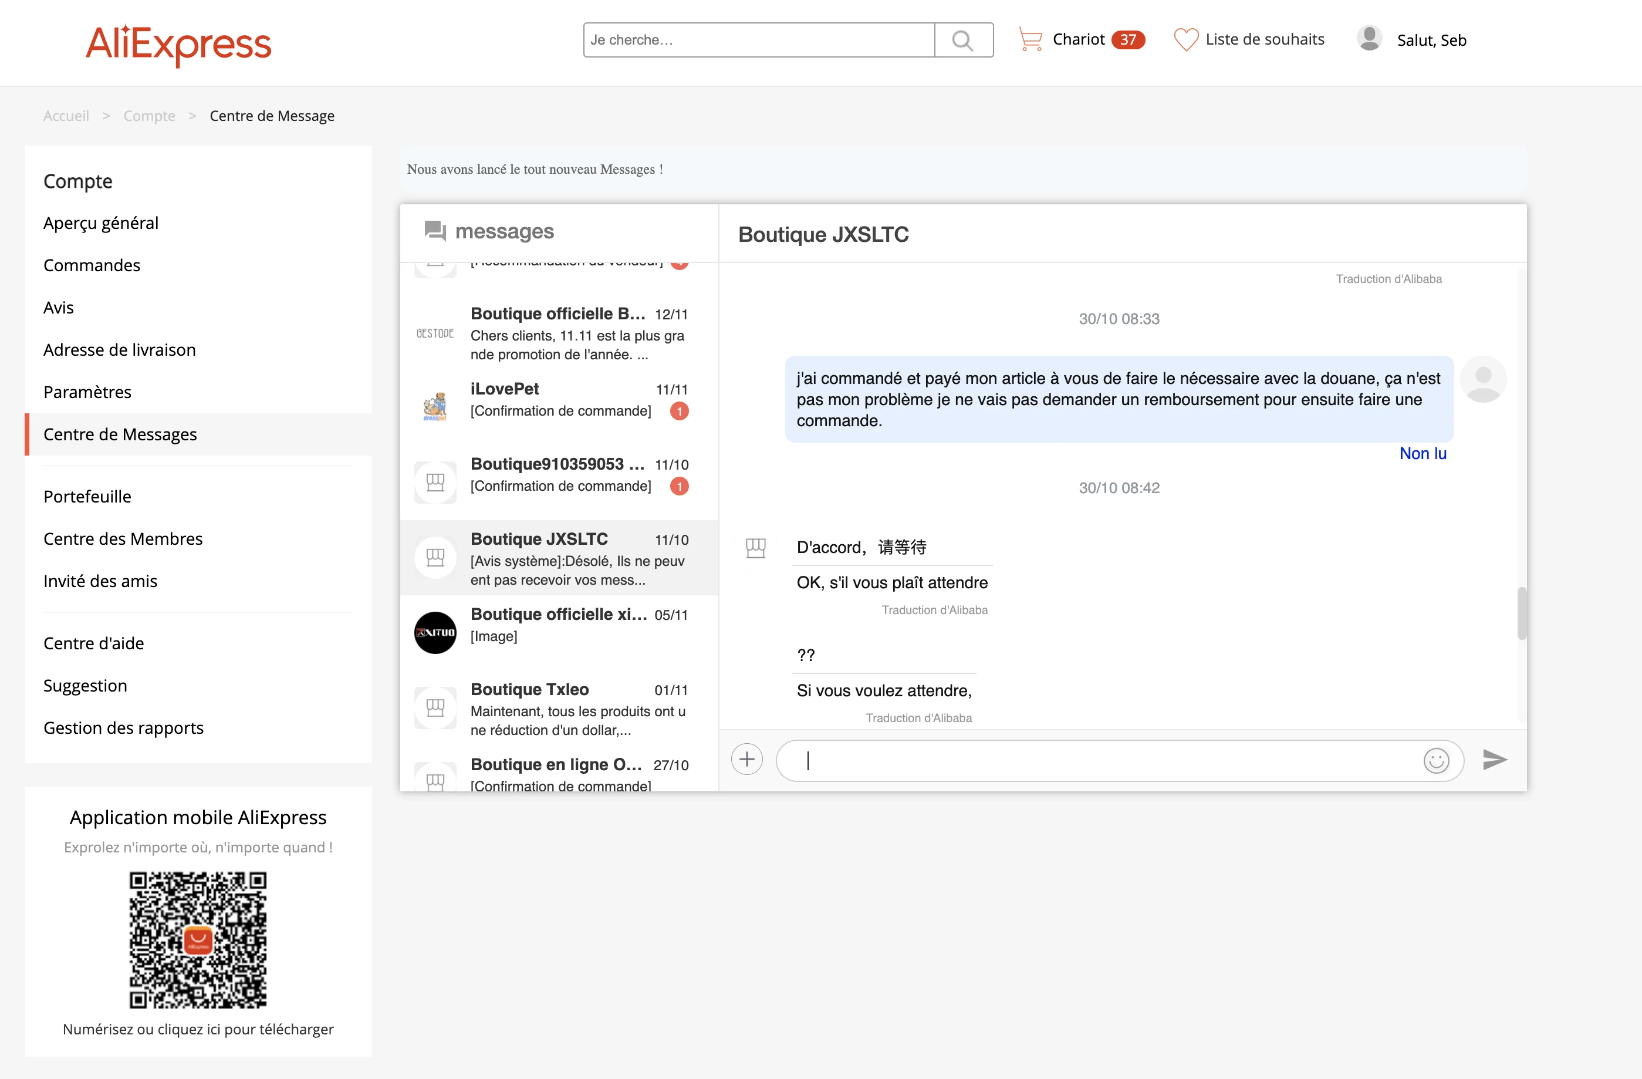This screenshot has height=1079, width=1642.
Task: Open the Chariot shopping cart icon
Action: (1030, 40)
